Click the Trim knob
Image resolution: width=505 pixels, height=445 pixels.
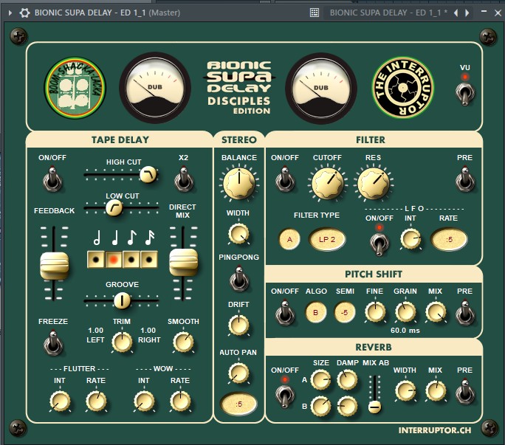[x=122, y=342]
